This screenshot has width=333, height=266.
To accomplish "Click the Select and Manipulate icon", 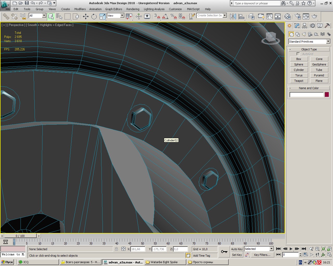I will [x=139, y=17].
